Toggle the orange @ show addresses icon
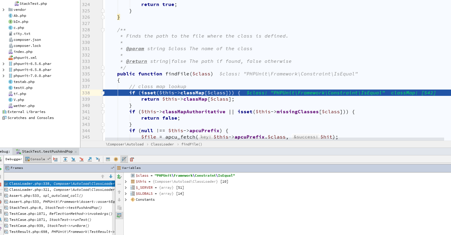This screenshot has width=451, height=235. (x=116, y=159)
